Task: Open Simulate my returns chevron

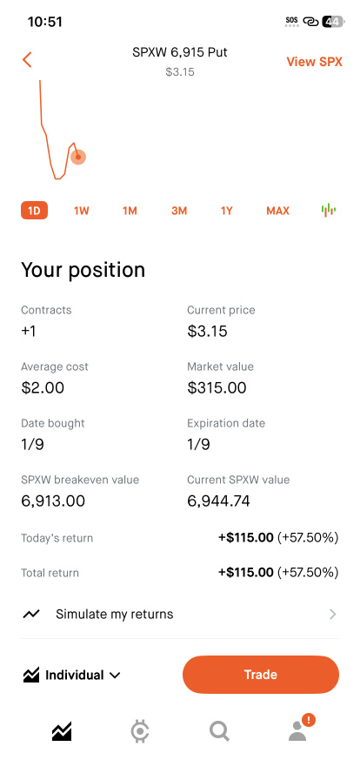Action: (333, 615)
